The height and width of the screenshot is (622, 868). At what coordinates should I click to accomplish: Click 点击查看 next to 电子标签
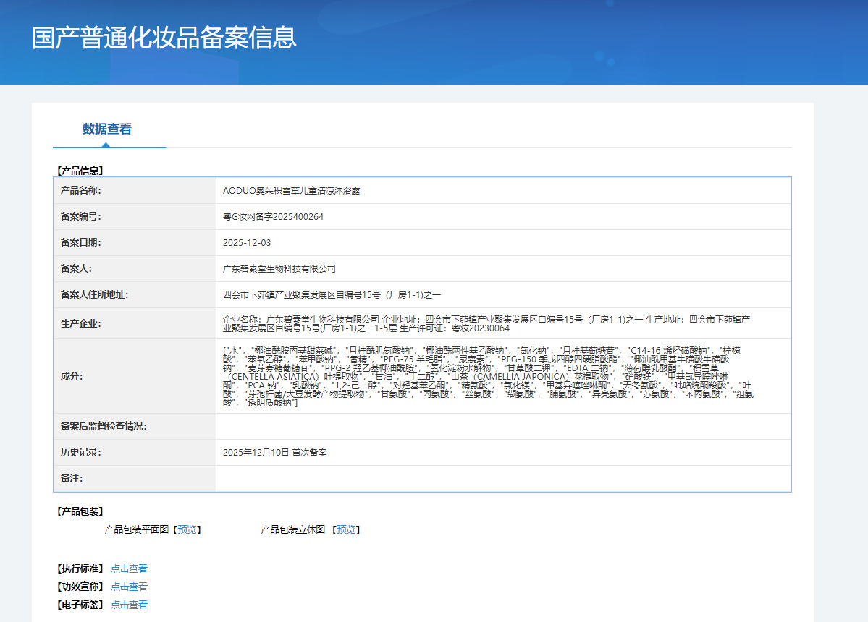[129, 605]
